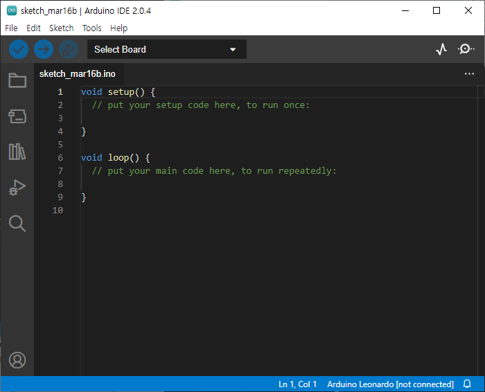Place cursor on void loop() line
Image resolution: width=485 pixels, height=392 pixels.
116,158
